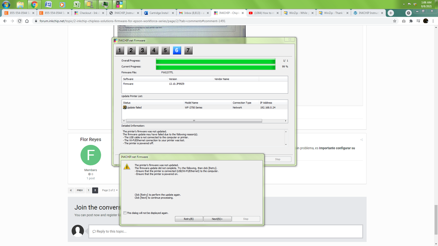Click the Current Progress bar

[216, 67]
